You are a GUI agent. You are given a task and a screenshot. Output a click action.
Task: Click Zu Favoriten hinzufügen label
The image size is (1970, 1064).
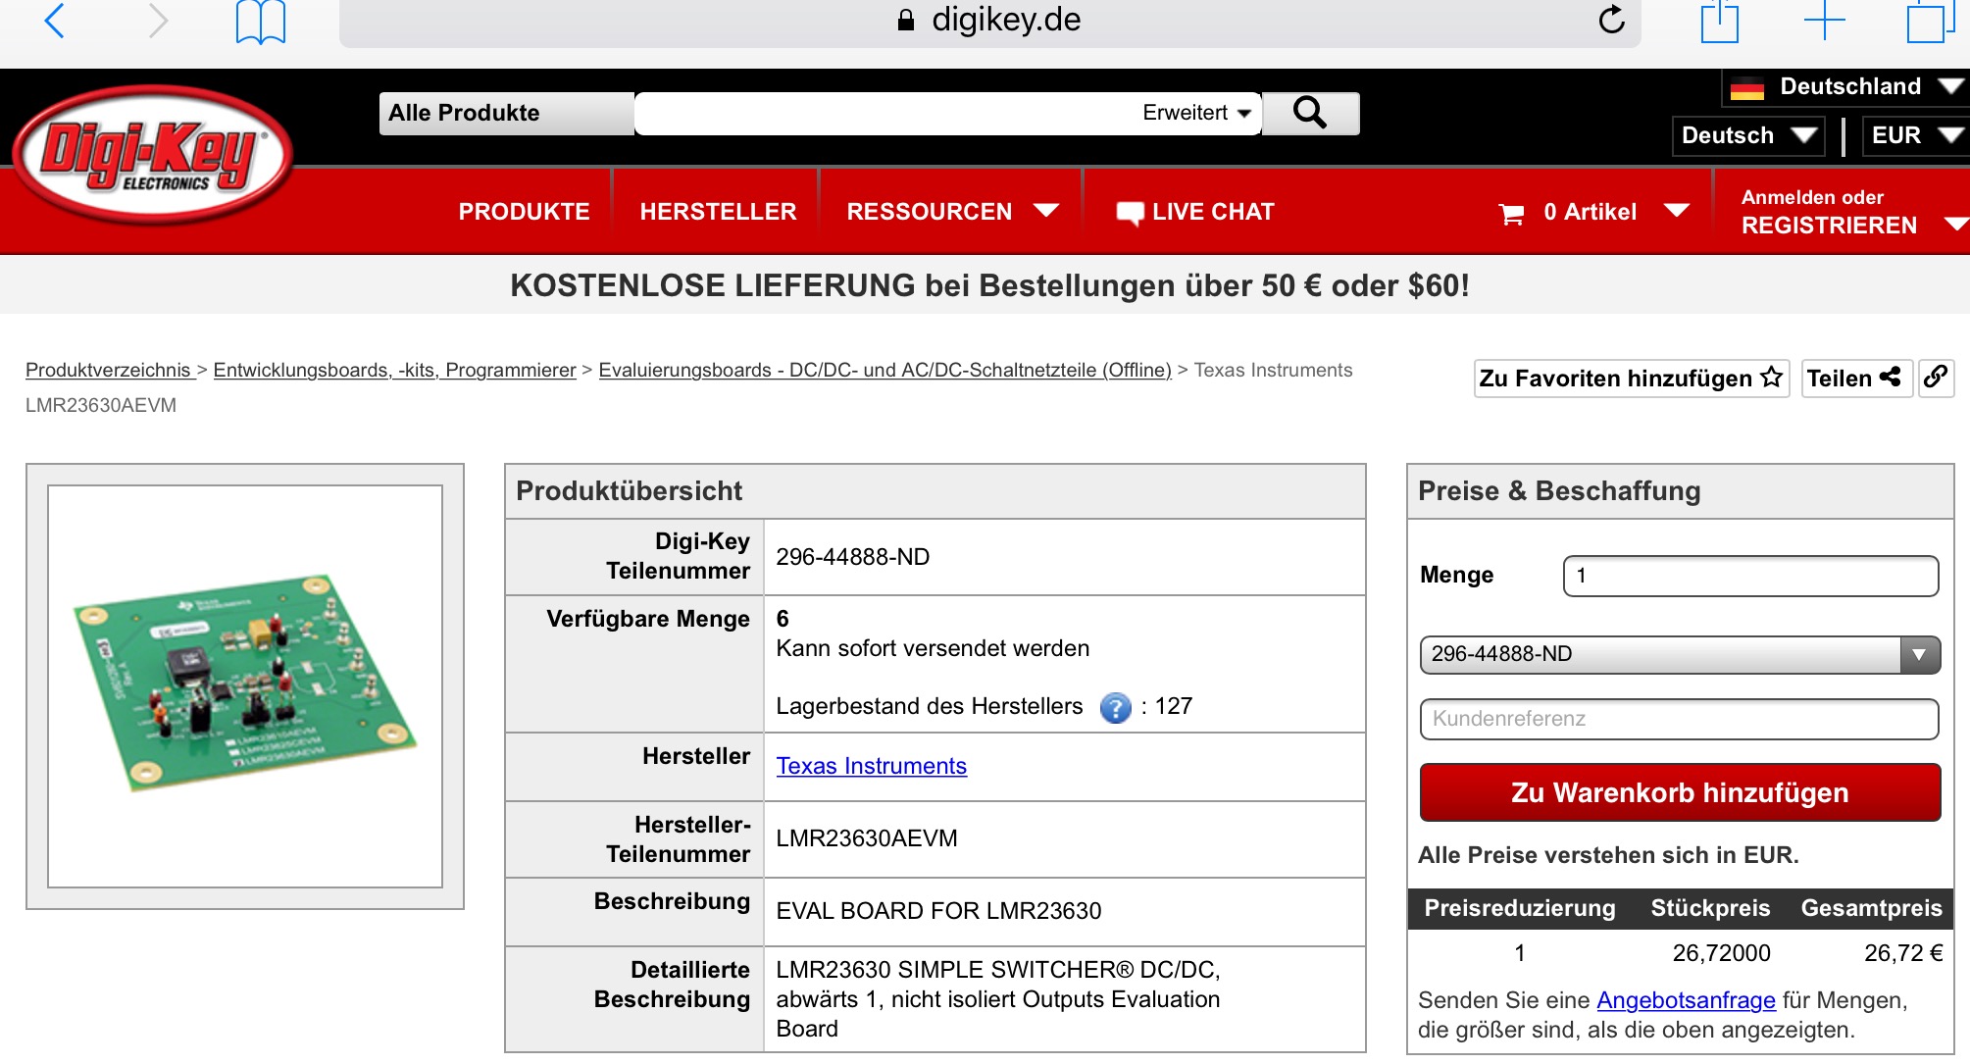coord(1615,378)
